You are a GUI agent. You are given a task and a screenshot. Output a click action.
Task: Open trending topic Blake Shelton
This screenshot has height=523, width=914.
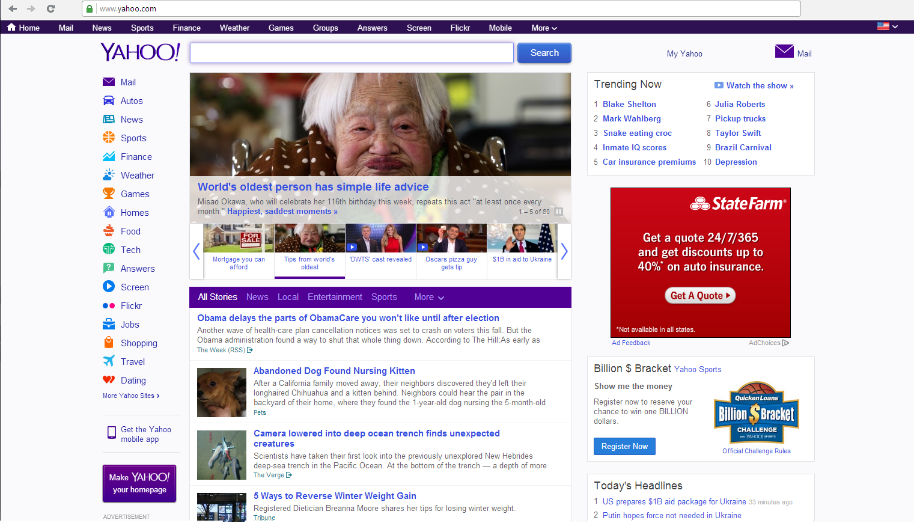pos(629,104)
